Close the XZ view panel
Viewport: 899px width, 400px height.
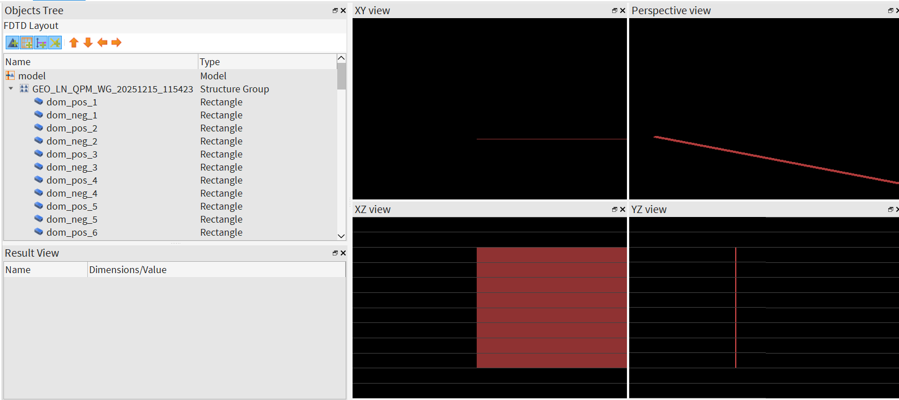[x=622, y=210]
